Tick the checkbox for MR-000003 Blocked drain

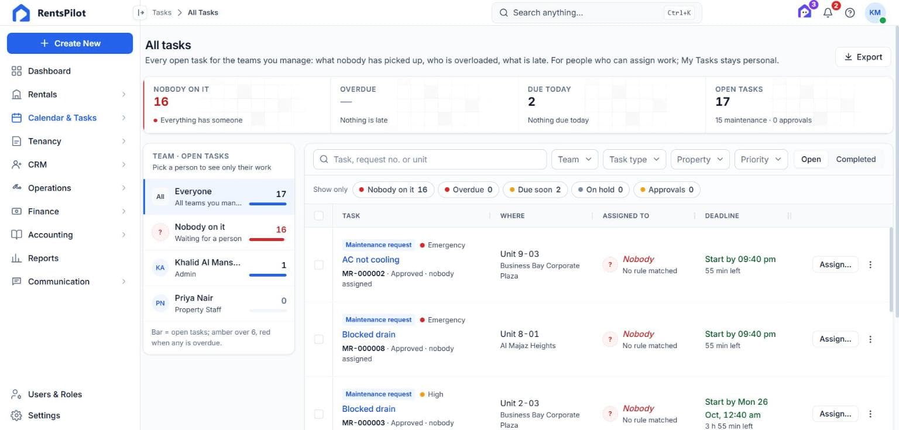click(x=319, y=414)
